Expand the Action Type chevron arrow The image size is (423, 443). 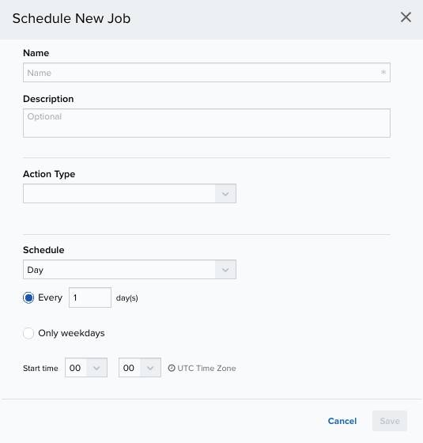coord(225,194)
